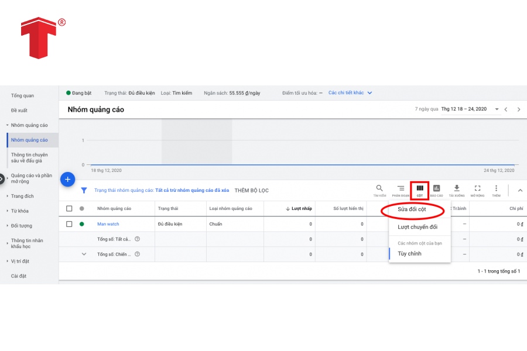Screen dimensions: 527x351
Task: Click the side panel toggle arrow
Action: click(2, 179)
